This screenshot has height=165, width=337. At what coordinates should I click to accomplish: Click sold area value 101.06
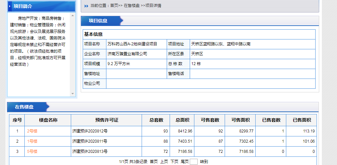click(x=309, y=141)
